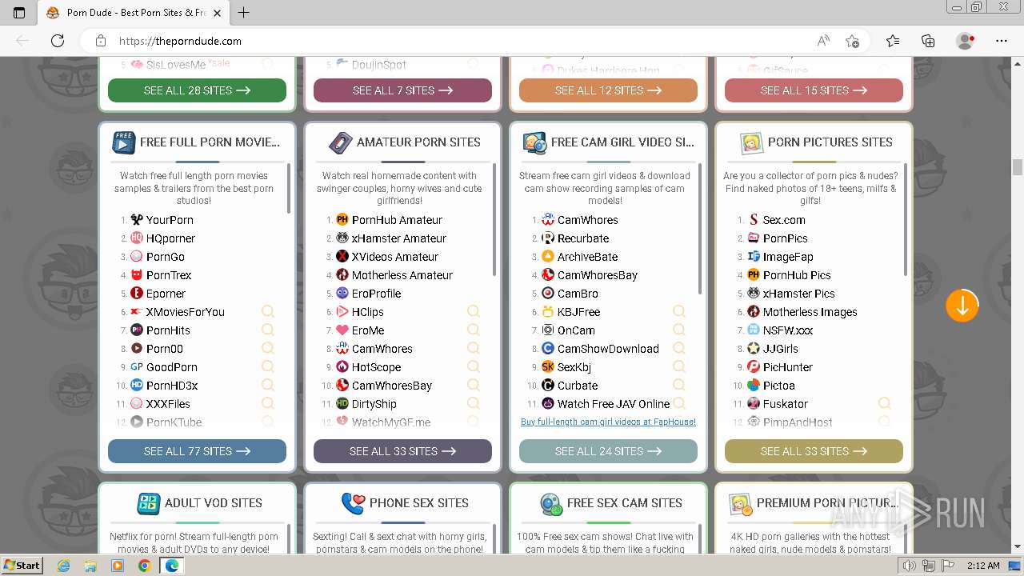Viewport: 1024px width, 576px height.
Task: Click magnifier icon beside KBJFree
Action: 679,311
